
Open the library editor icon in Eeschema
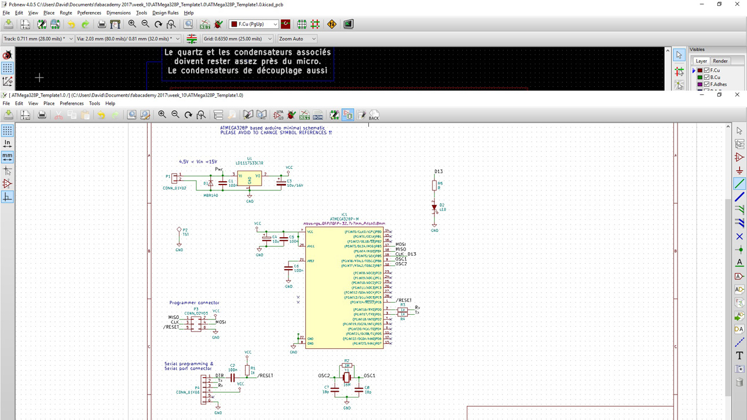point(248,115)
